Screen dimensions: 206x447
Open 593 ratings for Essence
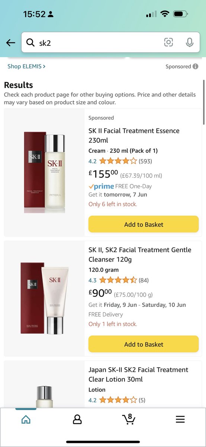[x=145, y=161]
